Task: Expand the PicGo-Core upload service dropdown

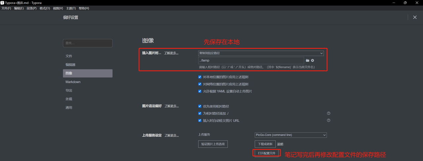Action: click(290, 135)
